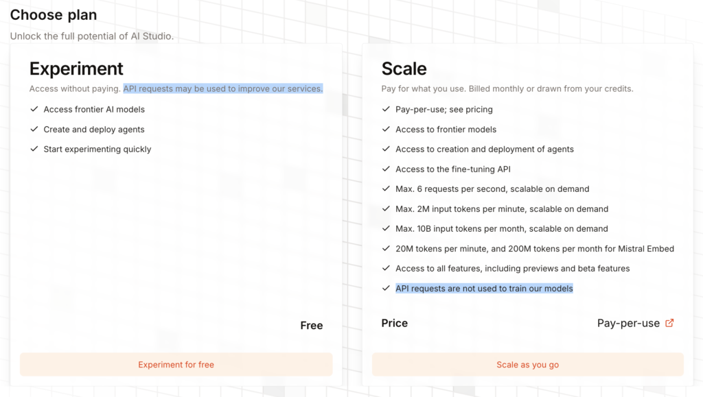Click the highlighted text about improving our services
Viewport: 703px width, 397px height.
[223, 88]
